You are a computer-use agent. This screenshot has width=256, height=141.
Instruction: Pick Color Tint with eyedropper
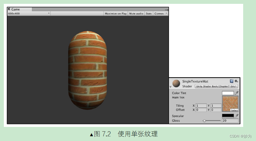(236, 93)
